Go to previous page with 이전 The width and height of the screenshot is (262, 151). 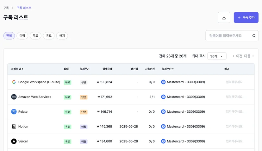[238, 56]
